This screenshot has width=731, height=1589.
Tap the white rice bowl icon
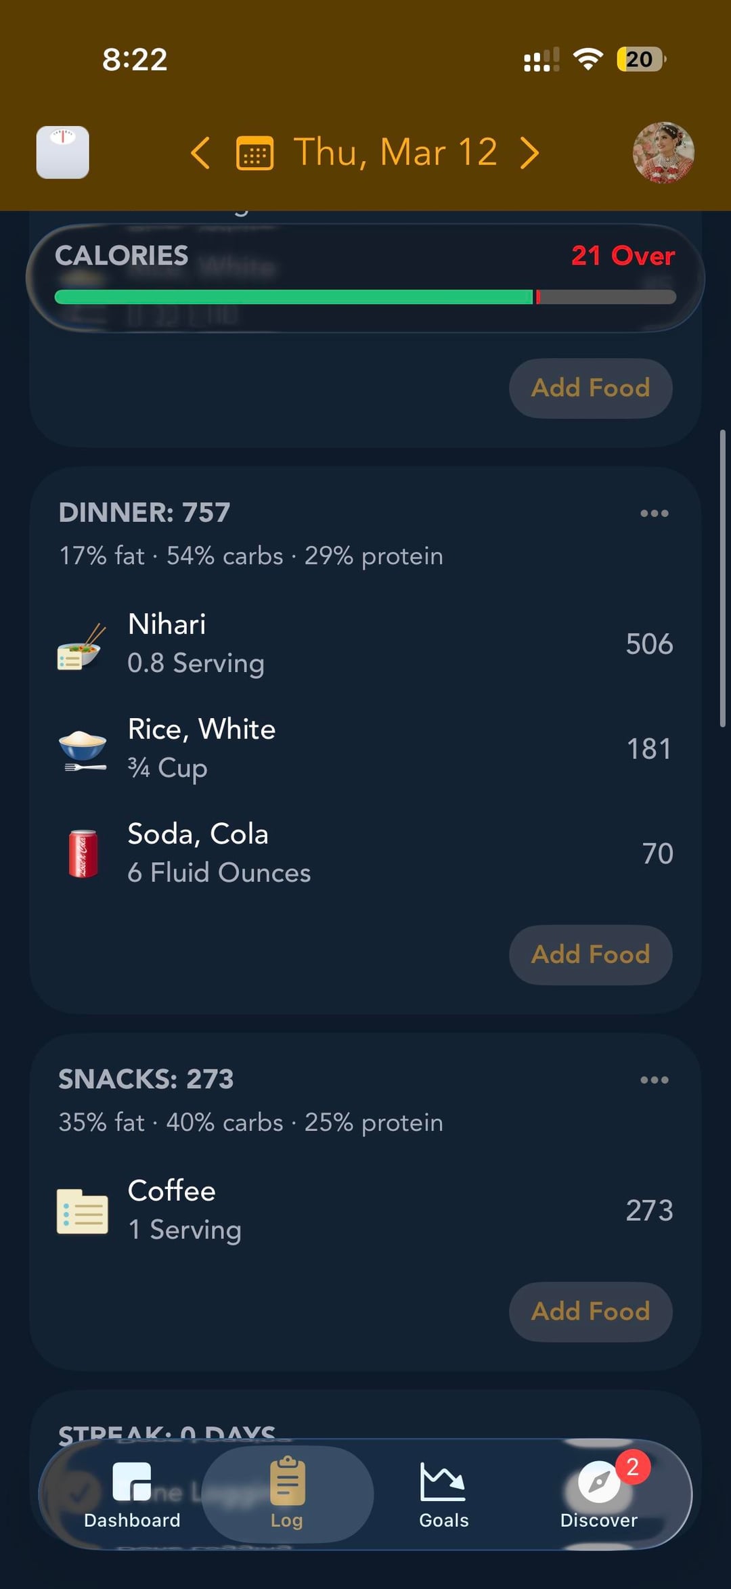[x=82, y=750]
